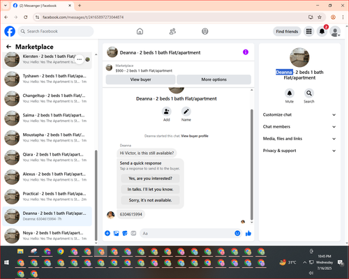This screenshot has width=349, height=279.
Task: Click the More options button
Action: pyautogui.click(x=214, y=80)
